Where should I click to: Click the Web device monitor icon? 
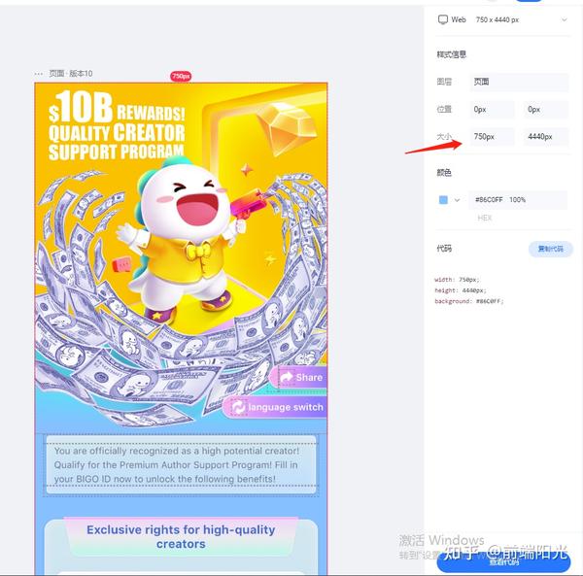(442, 19)
